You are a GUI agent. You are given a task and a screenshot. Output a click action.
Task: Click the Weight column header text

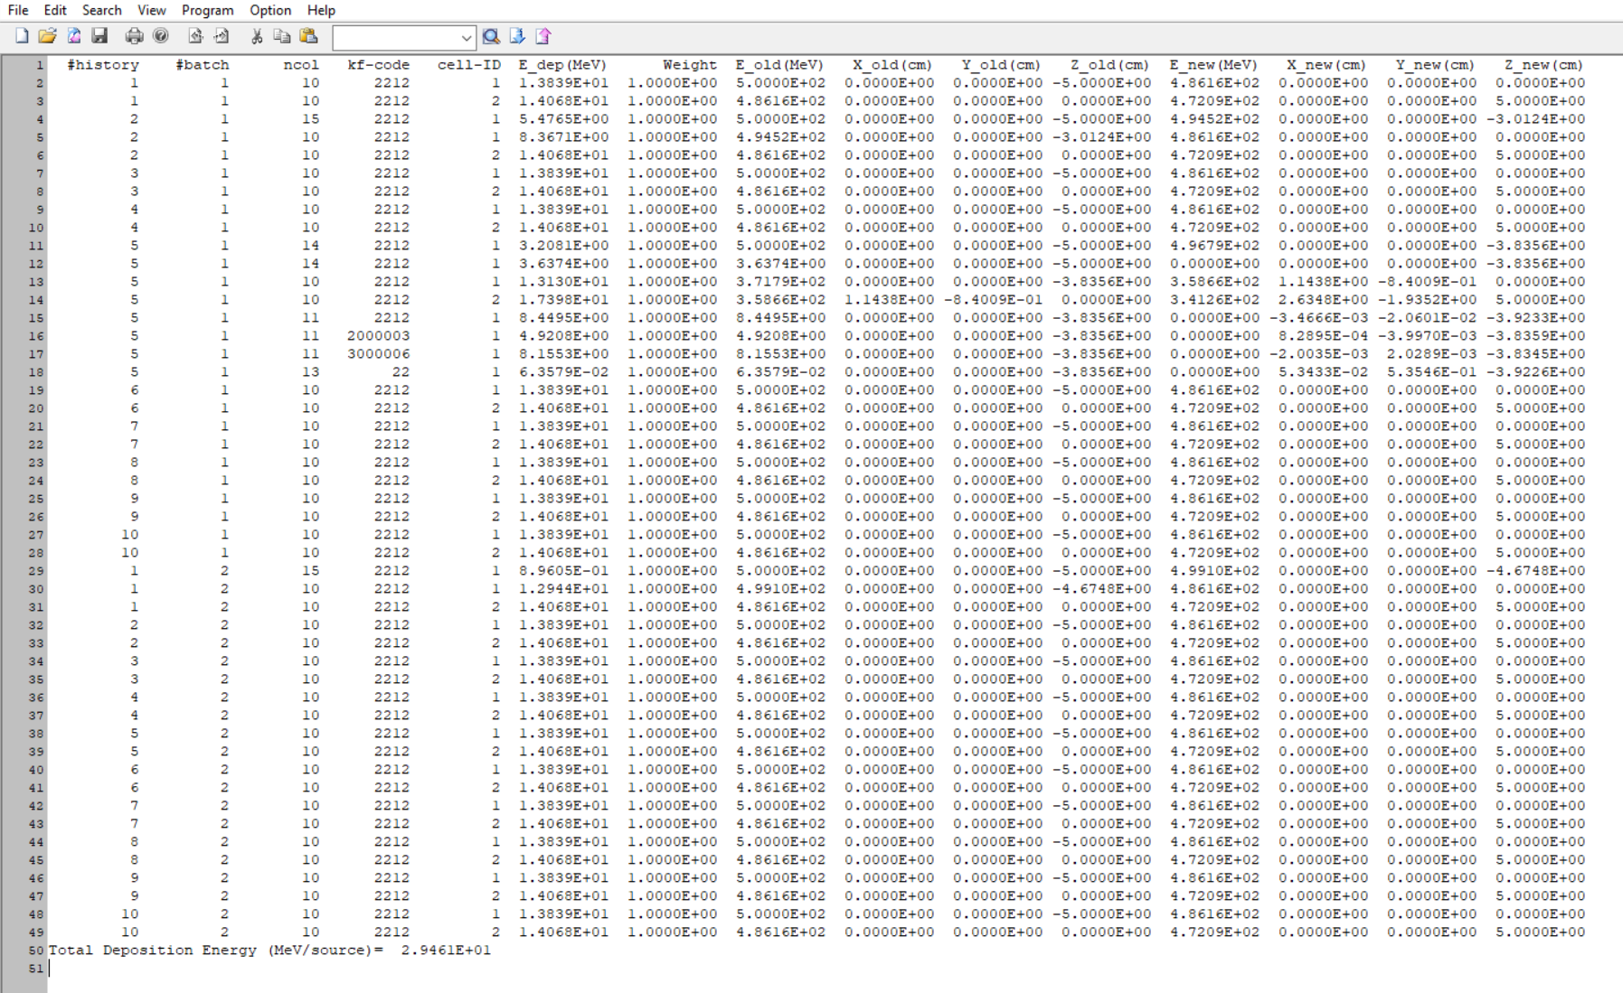690,65
